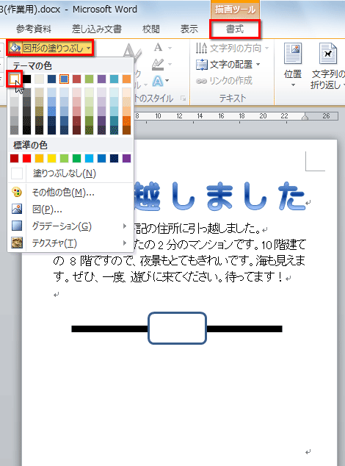Select the rounded rectangle shape in document
The image size is (345, 466).
[177, 328]
